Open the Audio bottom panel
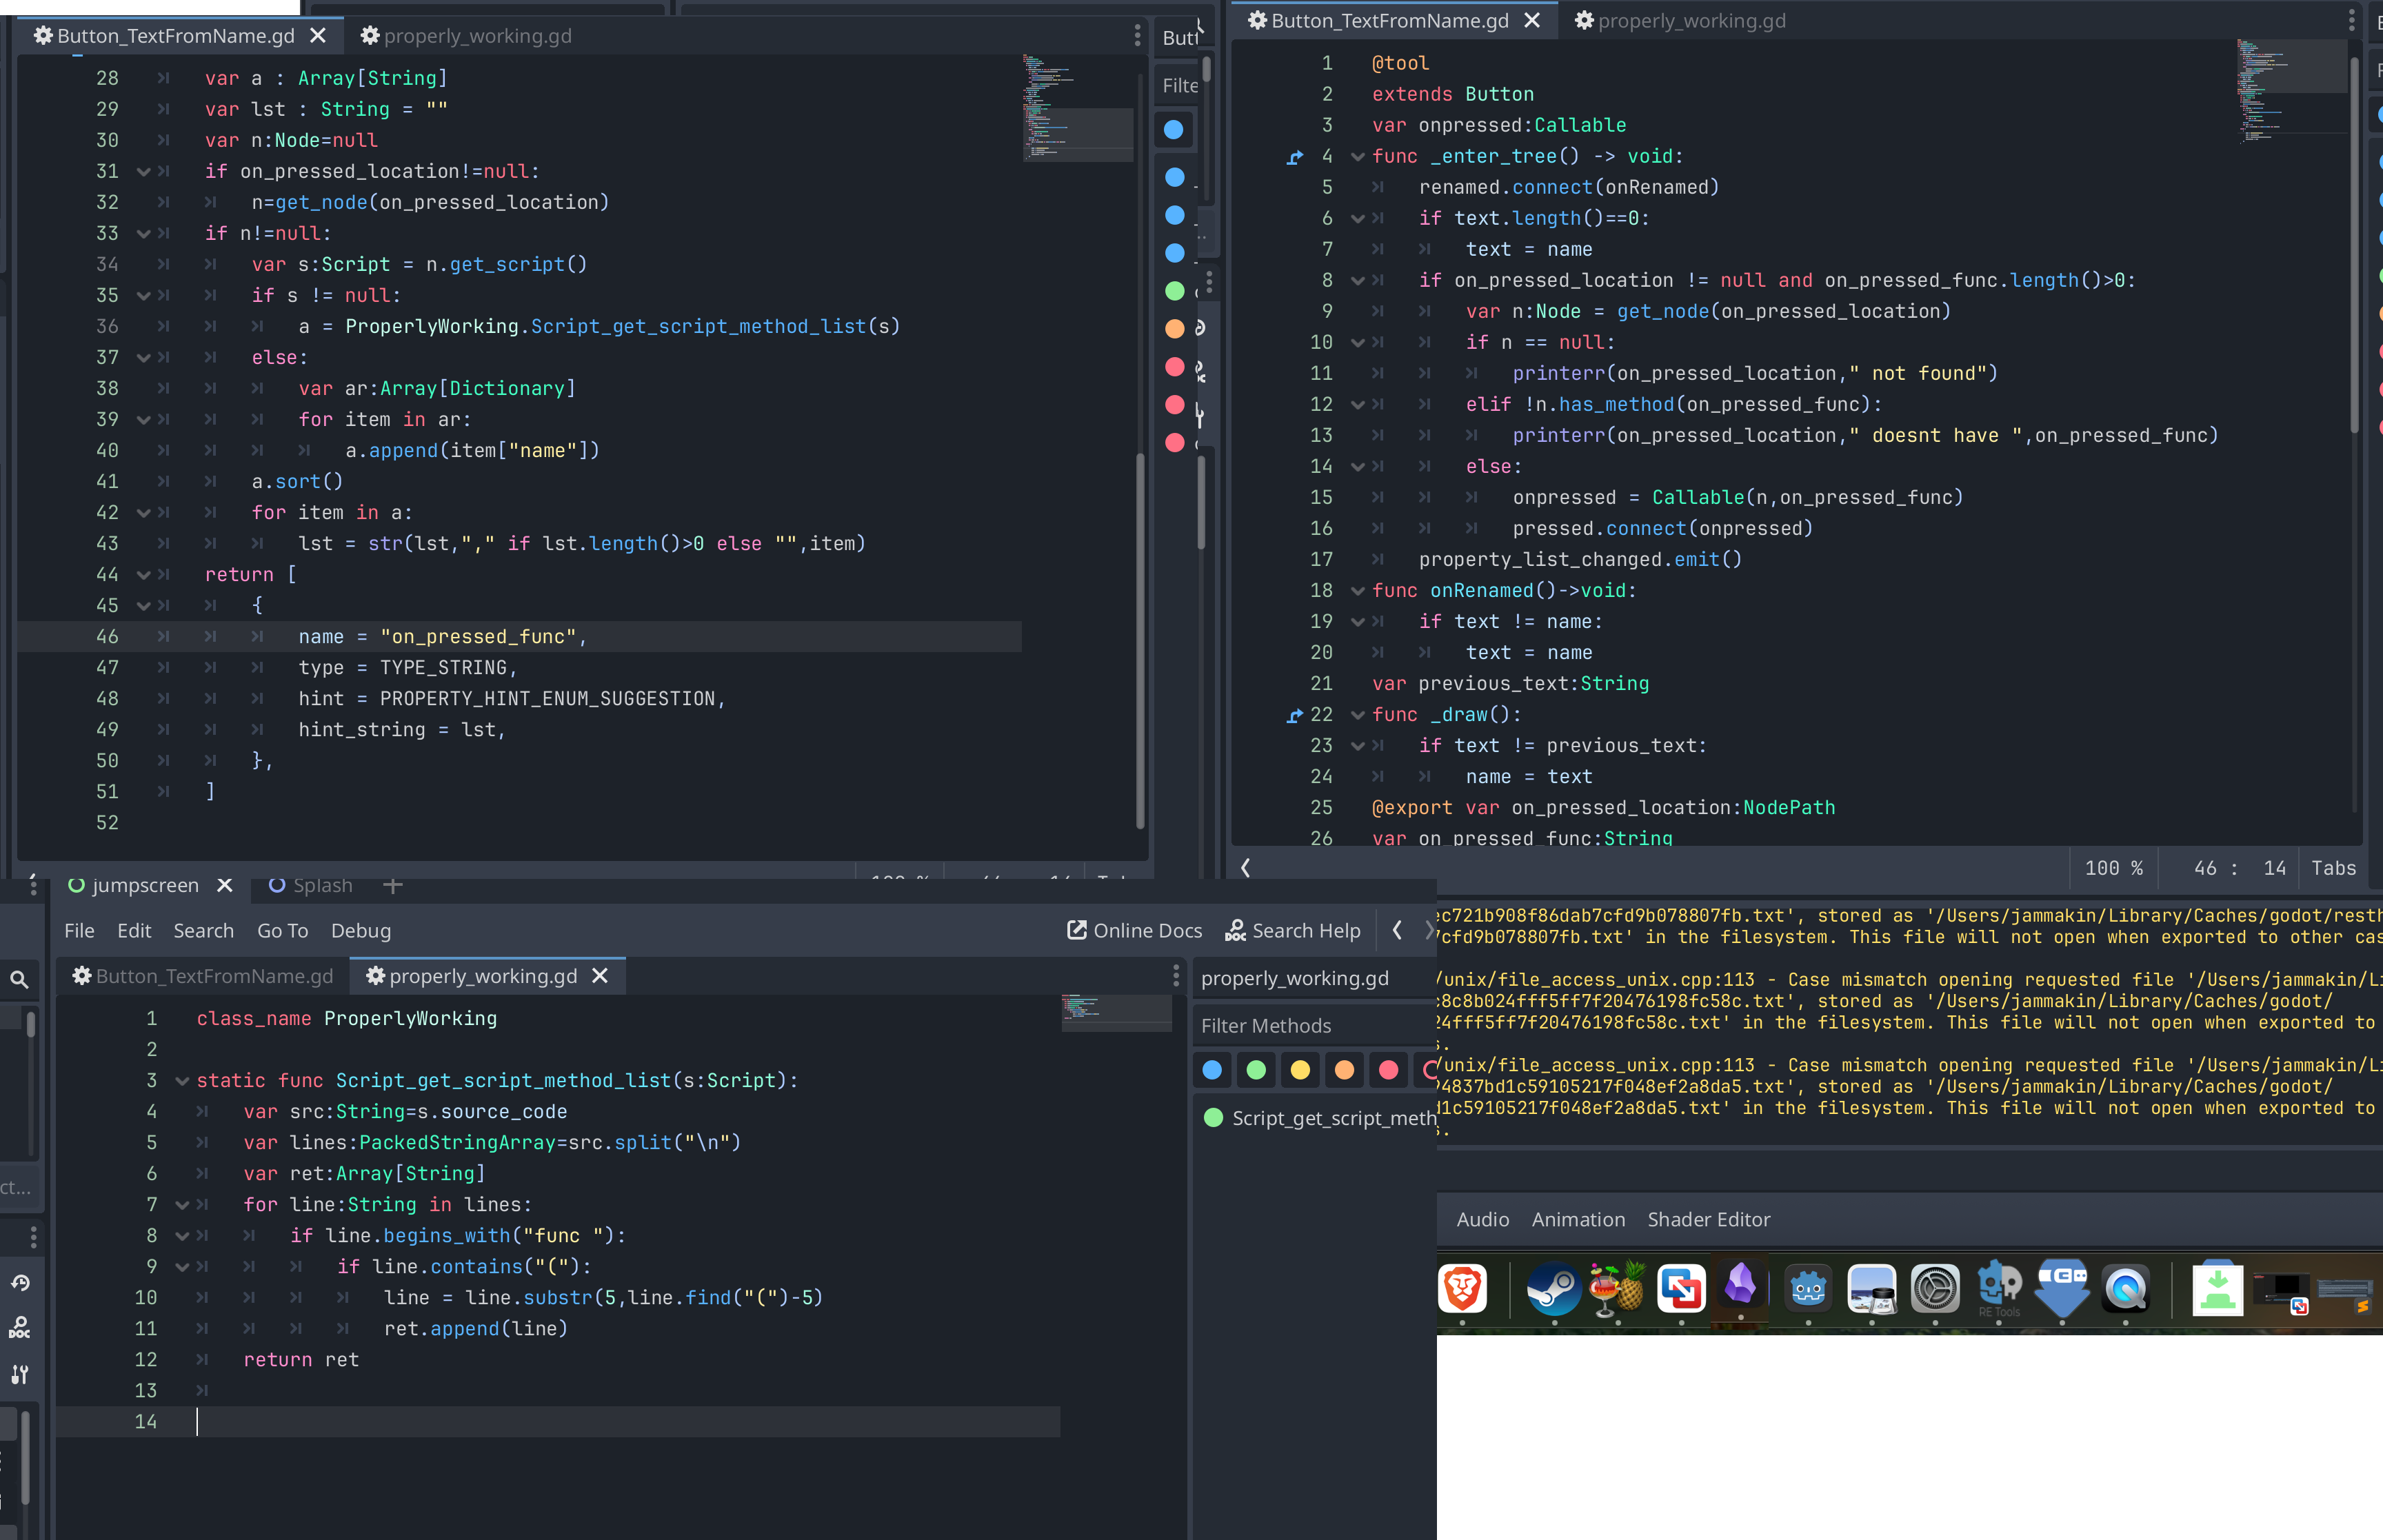This screenshot has width=2383, height=1540. pos(1482,1219)
